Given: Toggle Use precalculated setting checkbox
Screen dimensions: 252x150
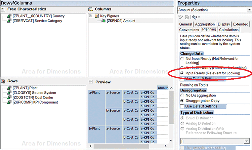Looking at the screenshot, I should (182, 148).
